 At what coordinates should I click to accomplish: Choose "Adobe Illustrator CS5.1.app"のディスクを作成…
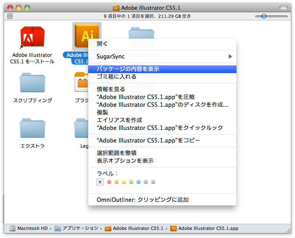click(162, 105)
